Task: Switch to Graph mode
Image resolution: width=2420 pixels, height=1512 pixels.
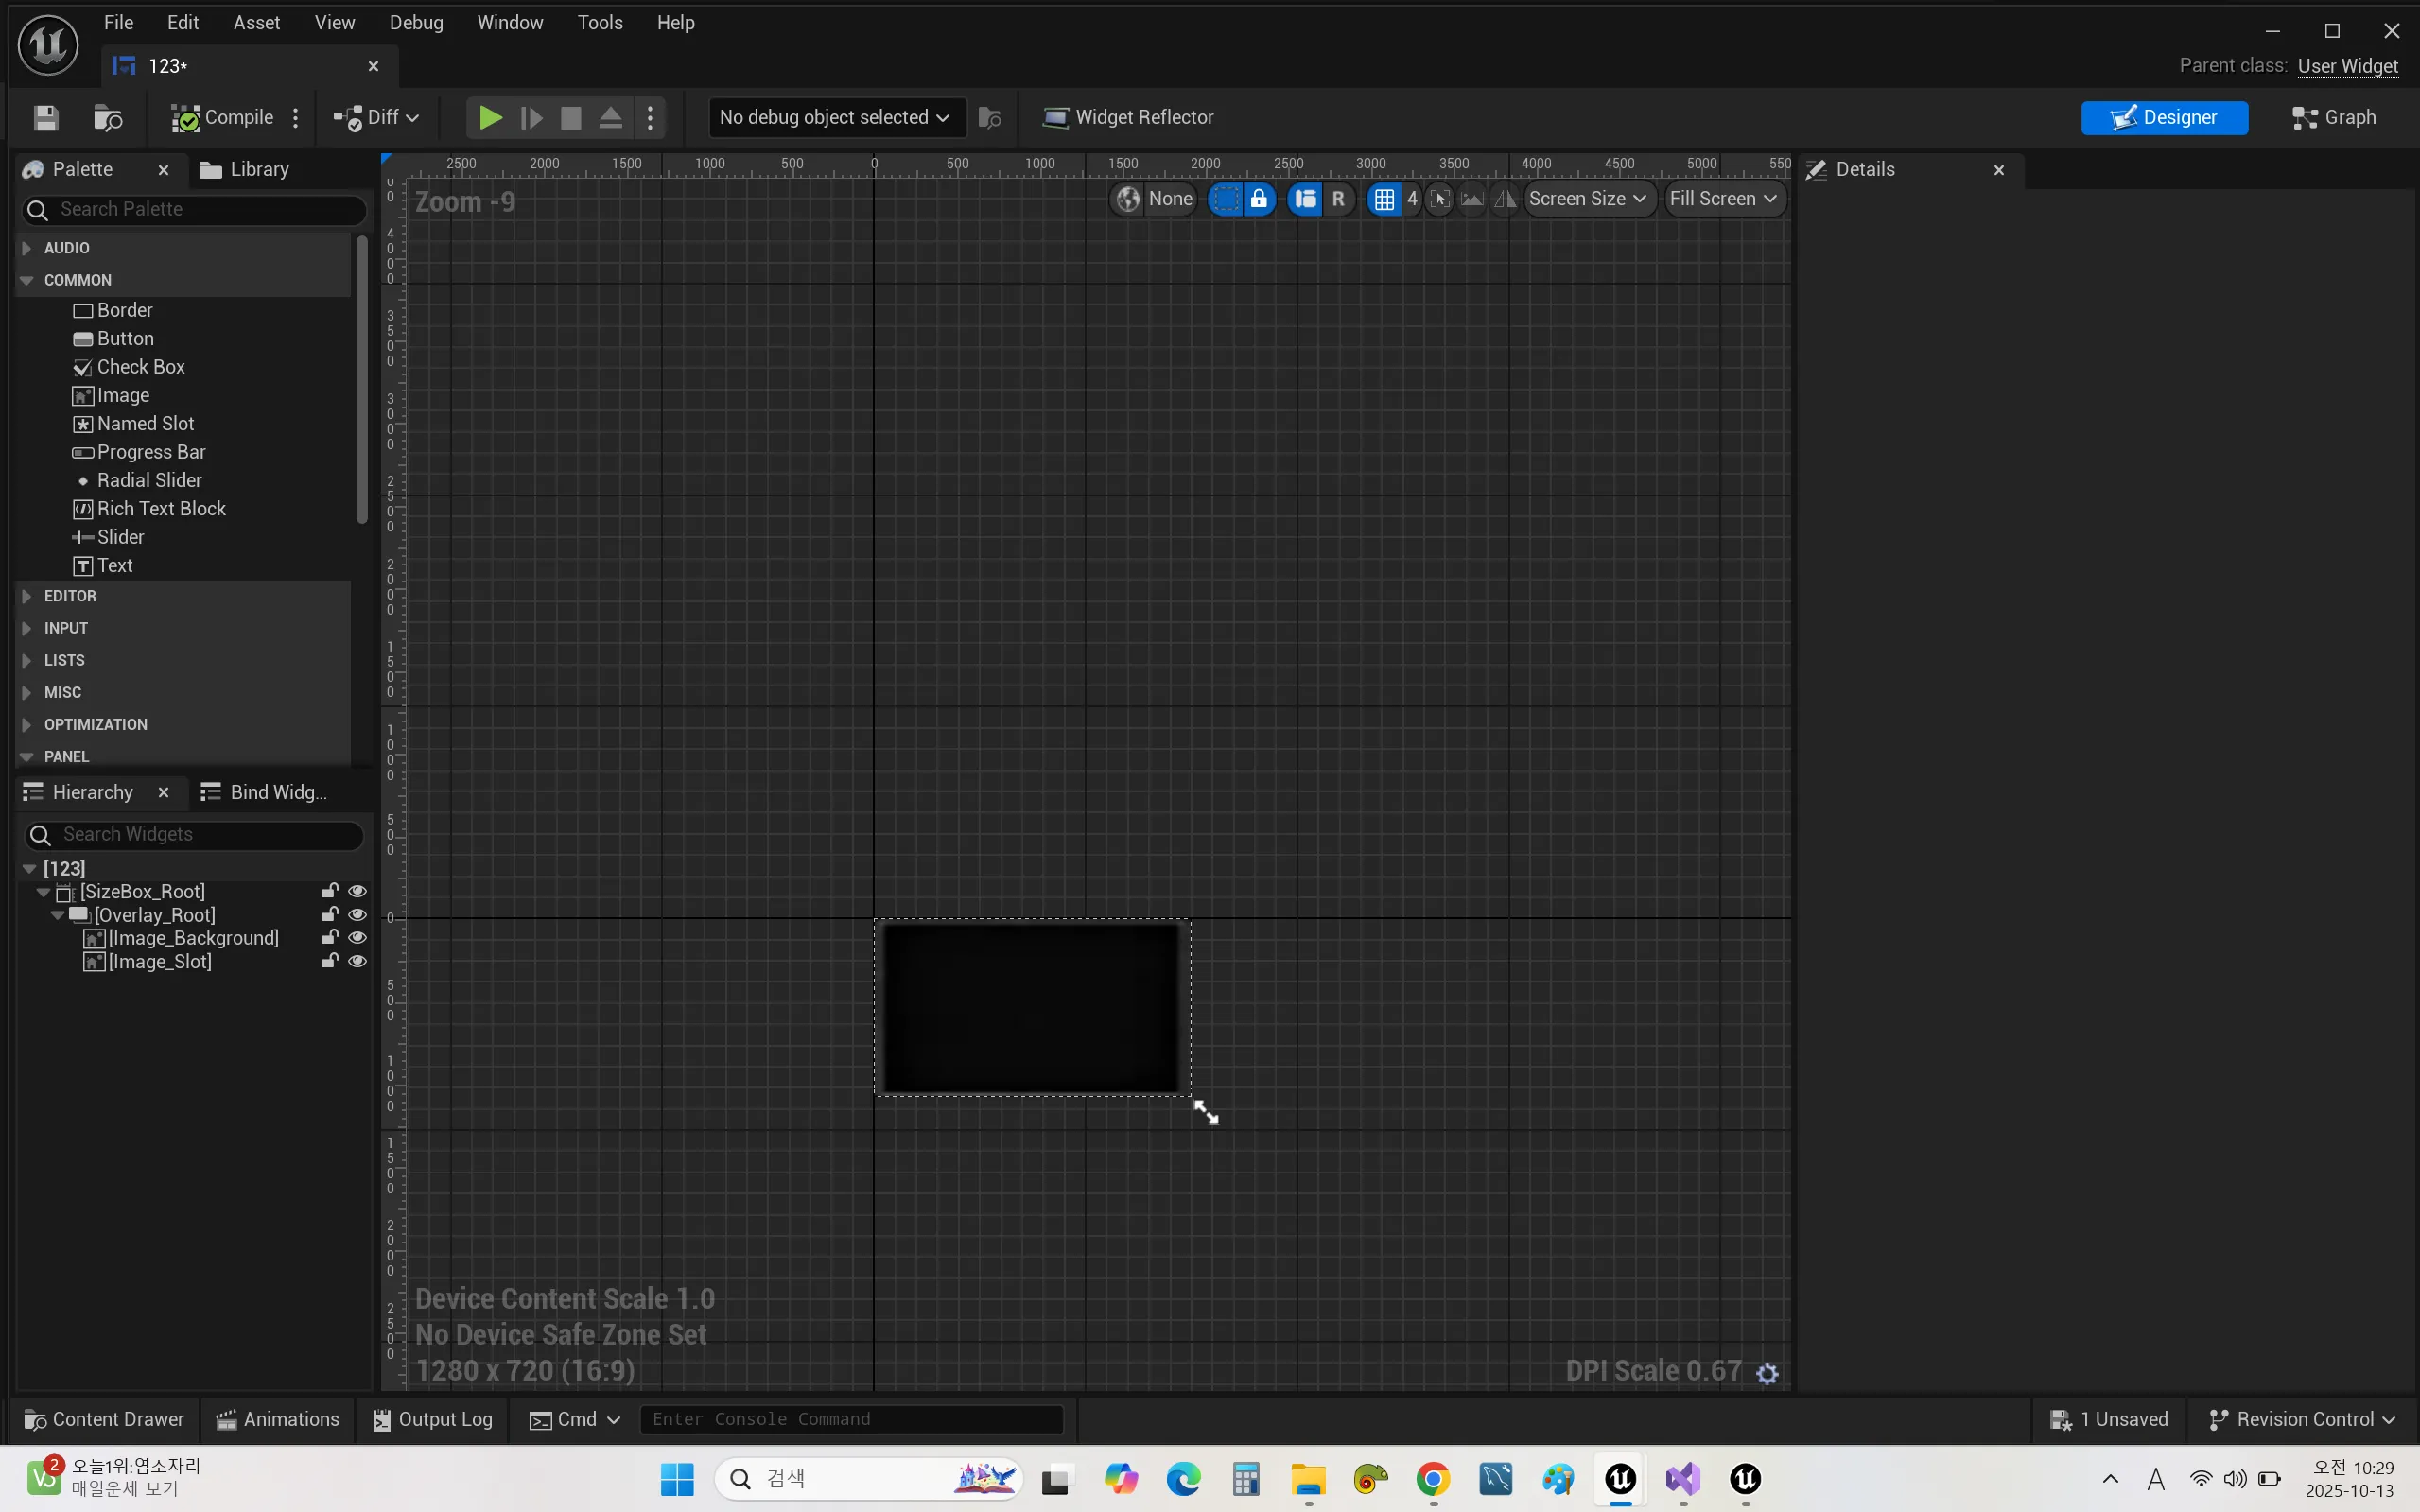Action: (x=2333, y=118)
